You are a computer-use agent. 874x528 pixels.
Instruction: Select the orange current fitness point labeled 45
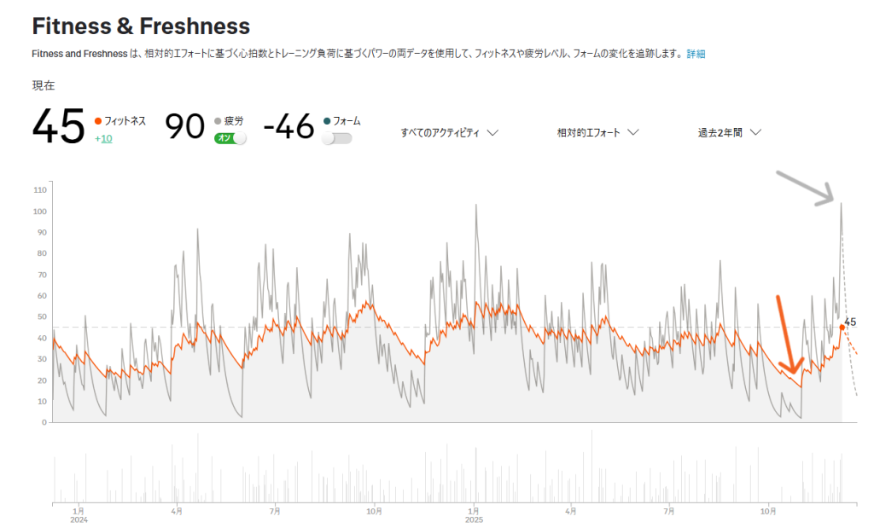pyautogui.click(x=842, y=327)
